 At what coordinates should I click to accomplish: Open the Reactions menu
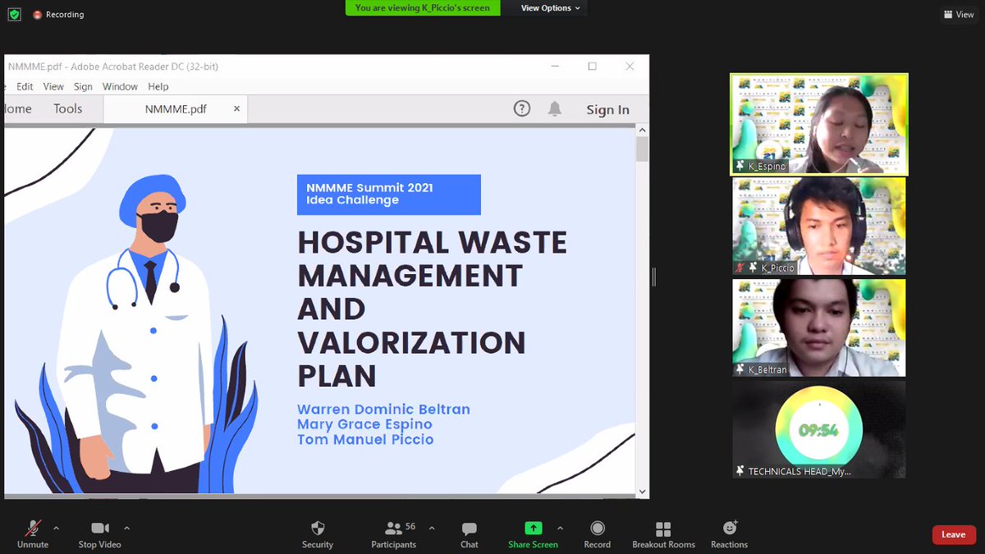730,534
